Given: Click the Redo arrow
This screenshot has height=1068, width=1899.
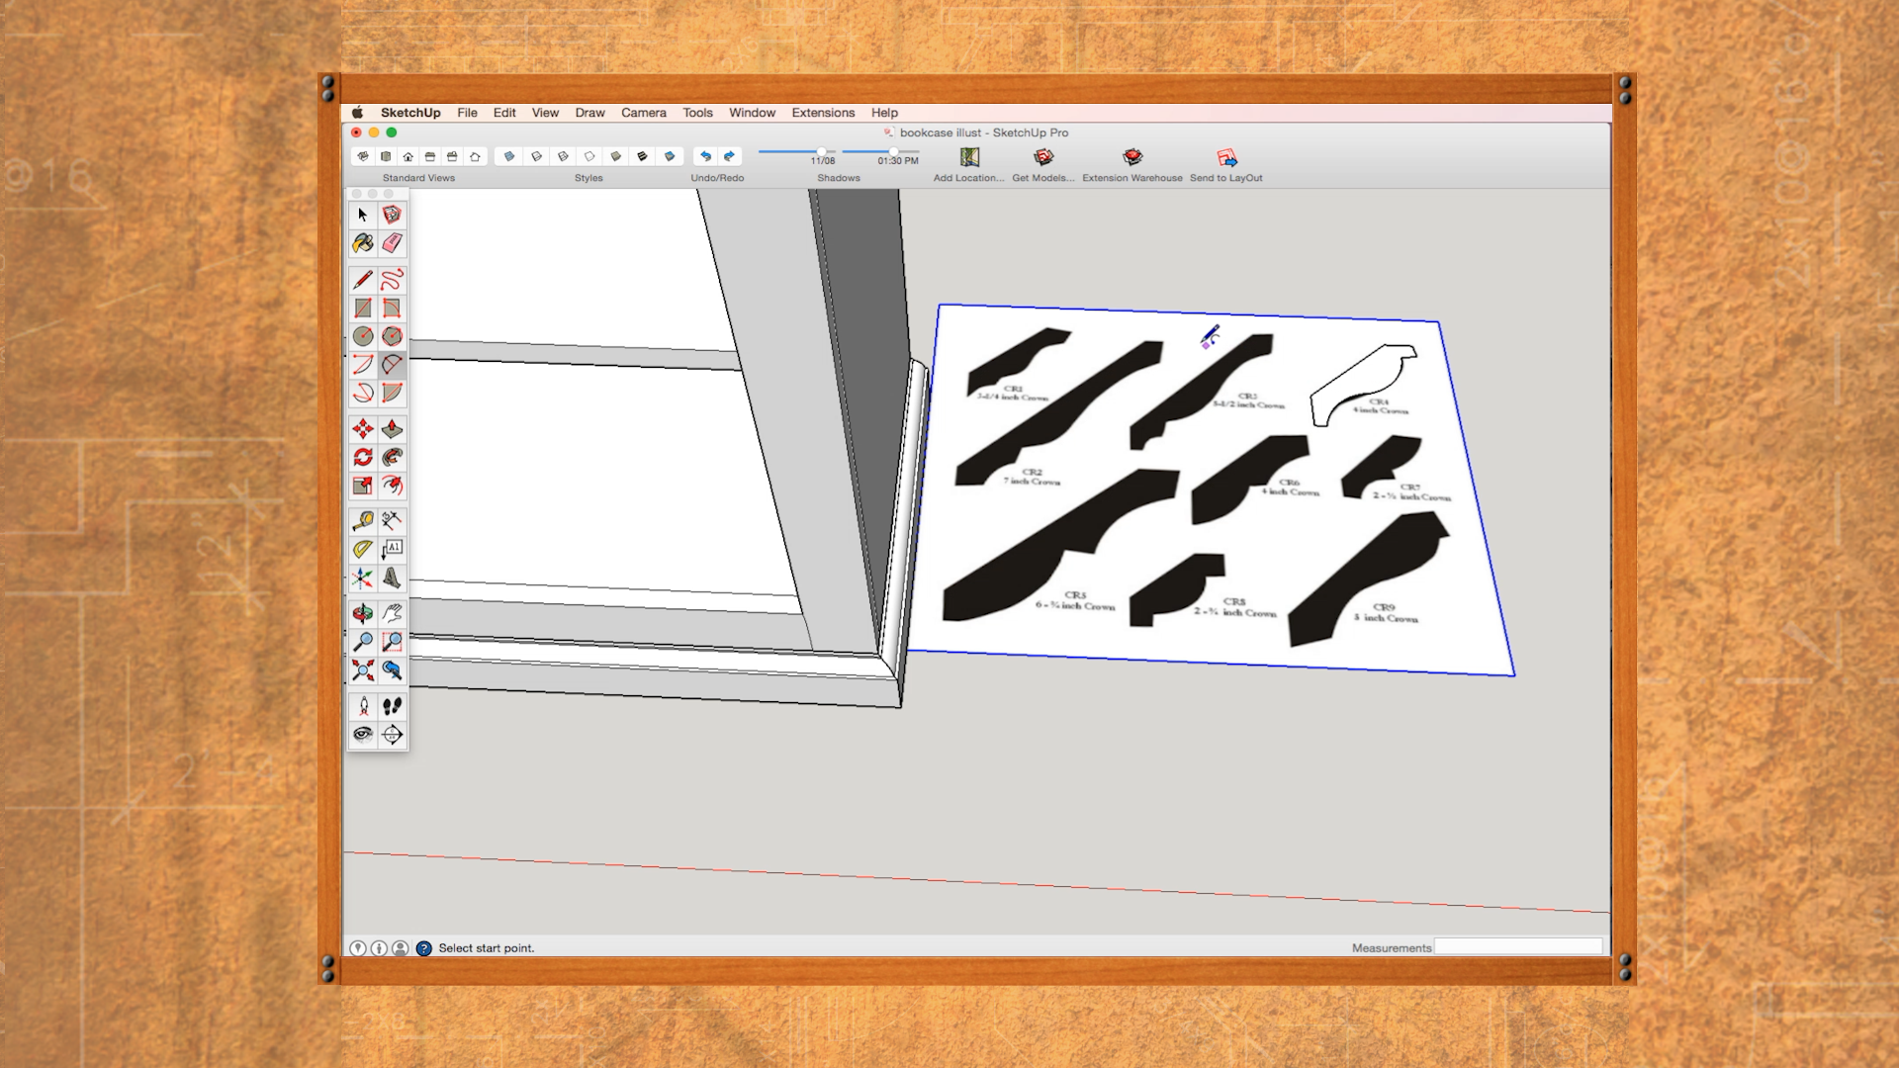Looking at the screenshot, I should [x=730, y=156].
